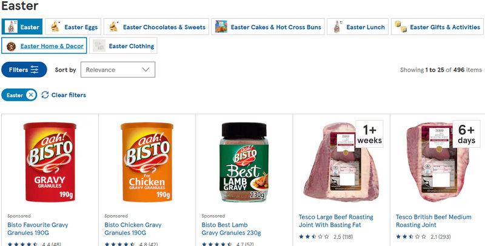Open the Filters panel
The height and width of the screenshot is (246, 485).
pyautogui.click(x=24, y=70)
